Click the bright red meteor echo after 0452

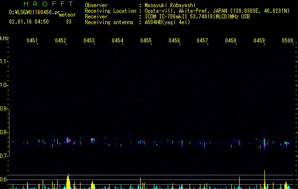point(68,140)
